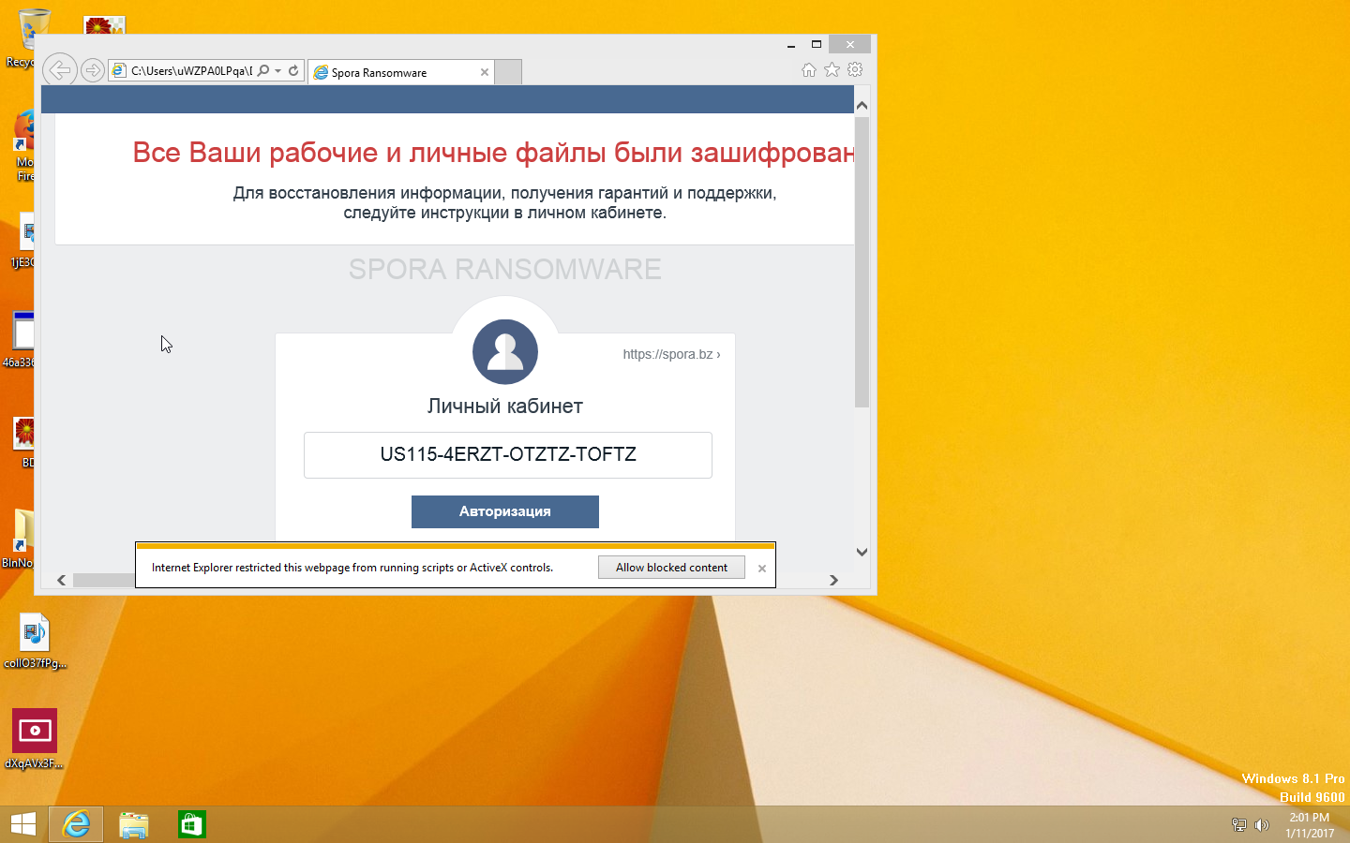Open the Windows Store taskbar icon

(x=192, y=824)
